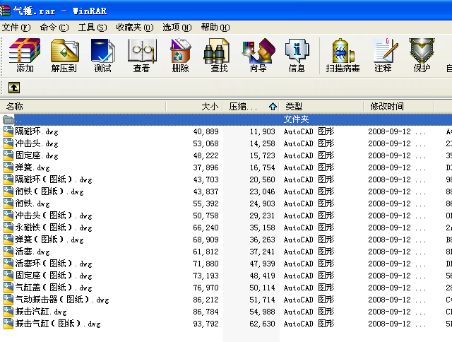Click the icon of 隔磁环.dwg

pyautogui.click(x=8, y=131)
